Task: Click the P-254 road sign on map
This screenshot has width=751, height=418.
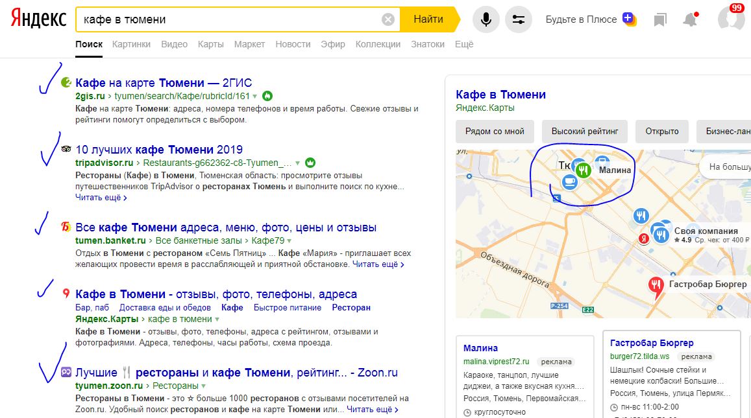Action: click(x=559, y=306)
